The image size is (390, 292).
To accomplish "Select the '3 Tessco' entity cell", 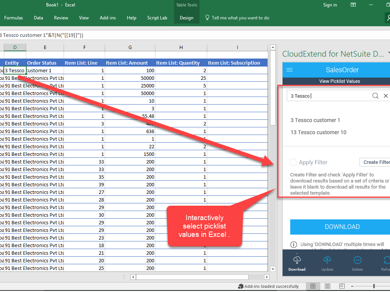I will (15, 70).
